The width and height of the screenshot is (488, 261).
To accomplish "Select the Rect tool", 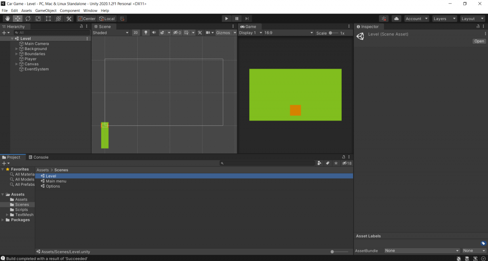I will tap(48, 19).
